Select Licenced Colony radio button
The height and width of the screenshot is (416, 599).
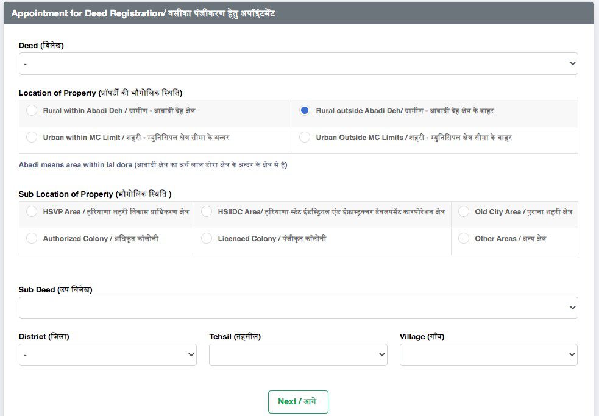(207, 239)
